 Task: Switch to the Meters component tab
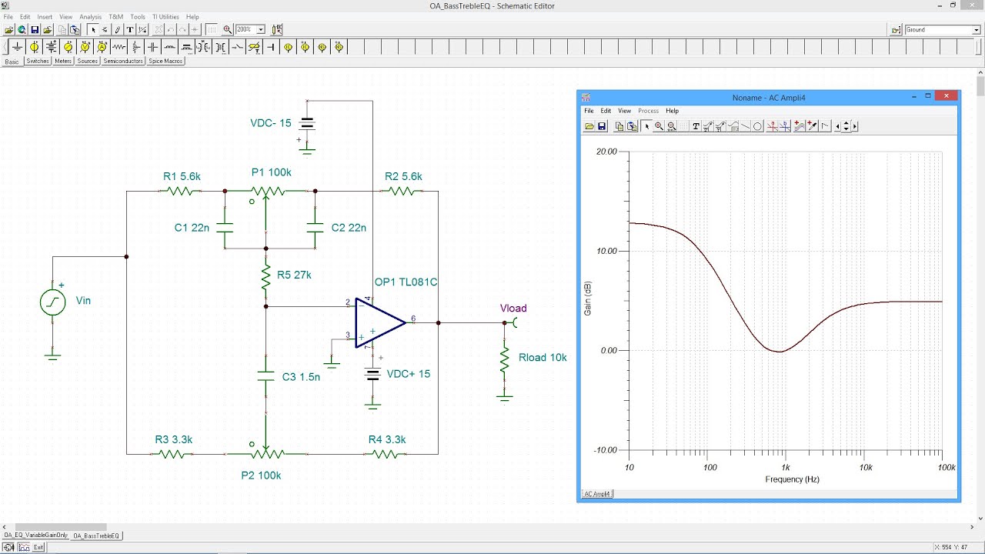[63, 61]
